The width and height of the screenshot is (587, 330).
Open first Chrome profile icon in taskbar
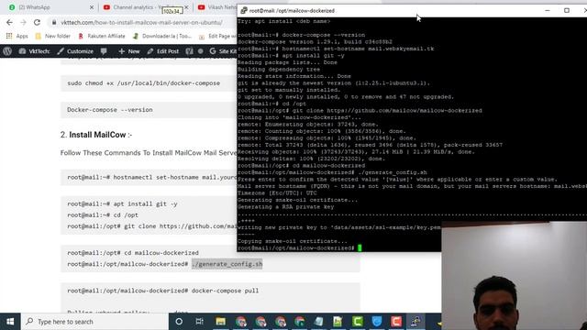pyautogui.click(x=240, y=322)
